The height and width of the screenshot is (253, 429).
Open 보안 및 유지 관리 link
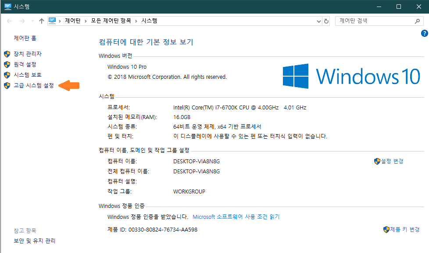tap(35, 241)
